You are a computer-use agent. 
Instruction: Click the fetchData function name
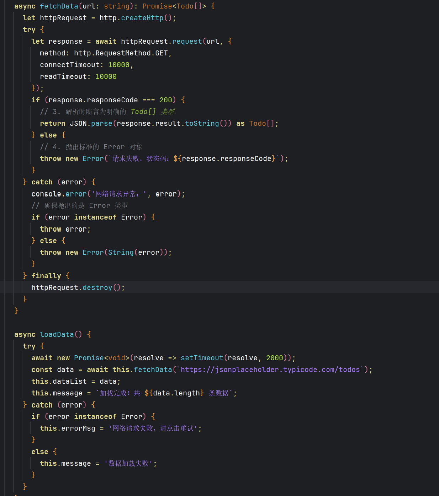click(x=59, y=6)
